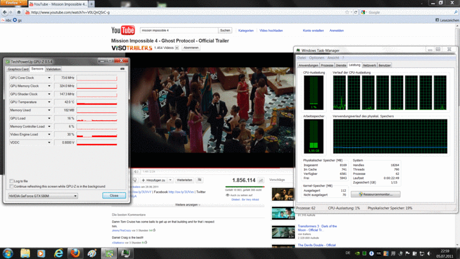460x259 pixels.
Task: Open GPU Memory Clock sensor dropdown
Action: pos(49,86)
